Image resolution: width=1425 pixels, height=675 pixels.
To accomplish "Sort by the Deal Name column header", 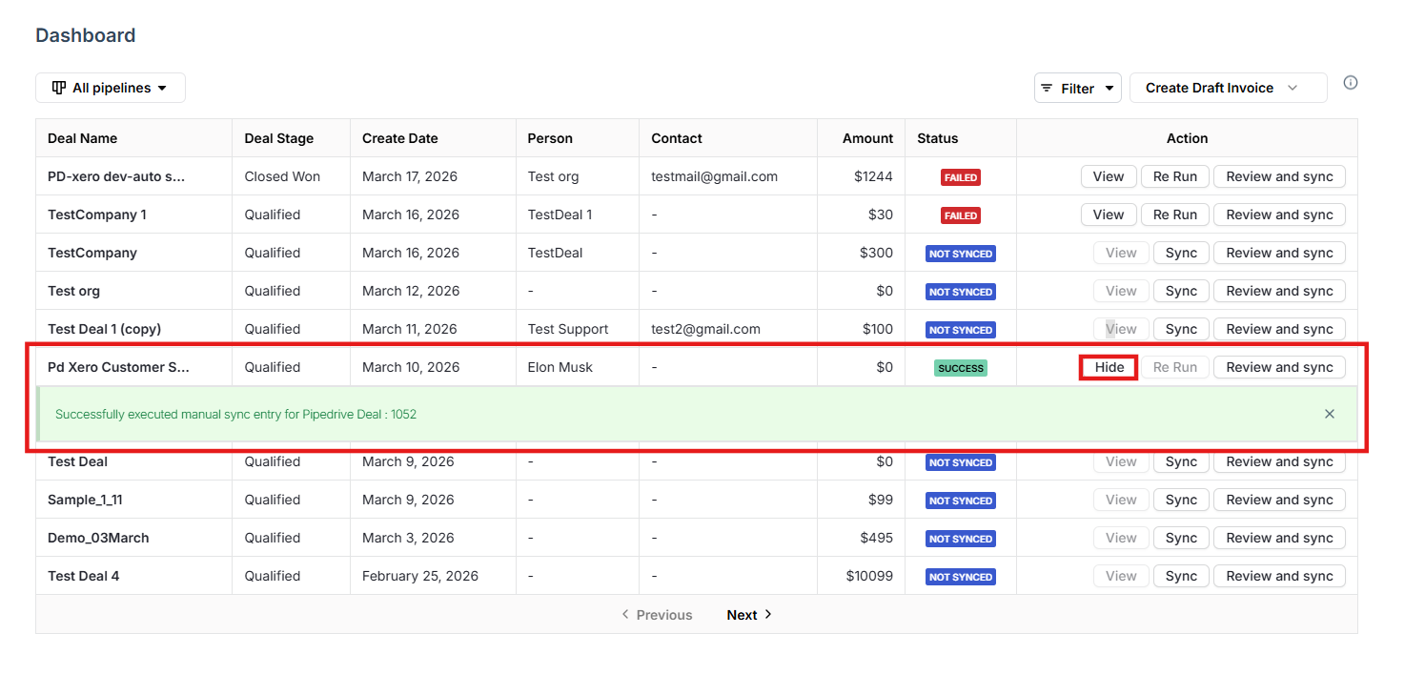I will click(x=82, y=138).
